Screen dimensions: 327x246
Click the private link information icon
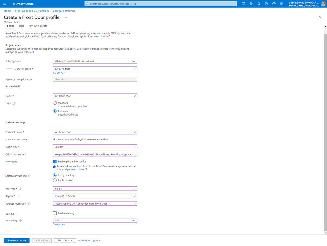[54, 167]
